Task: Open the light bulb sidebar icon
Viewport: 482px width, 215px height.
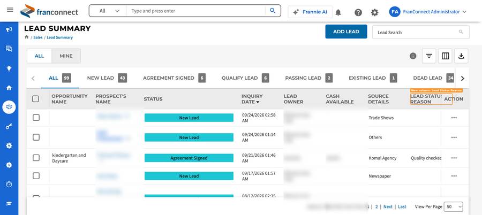Action: [x=9, y=68]
